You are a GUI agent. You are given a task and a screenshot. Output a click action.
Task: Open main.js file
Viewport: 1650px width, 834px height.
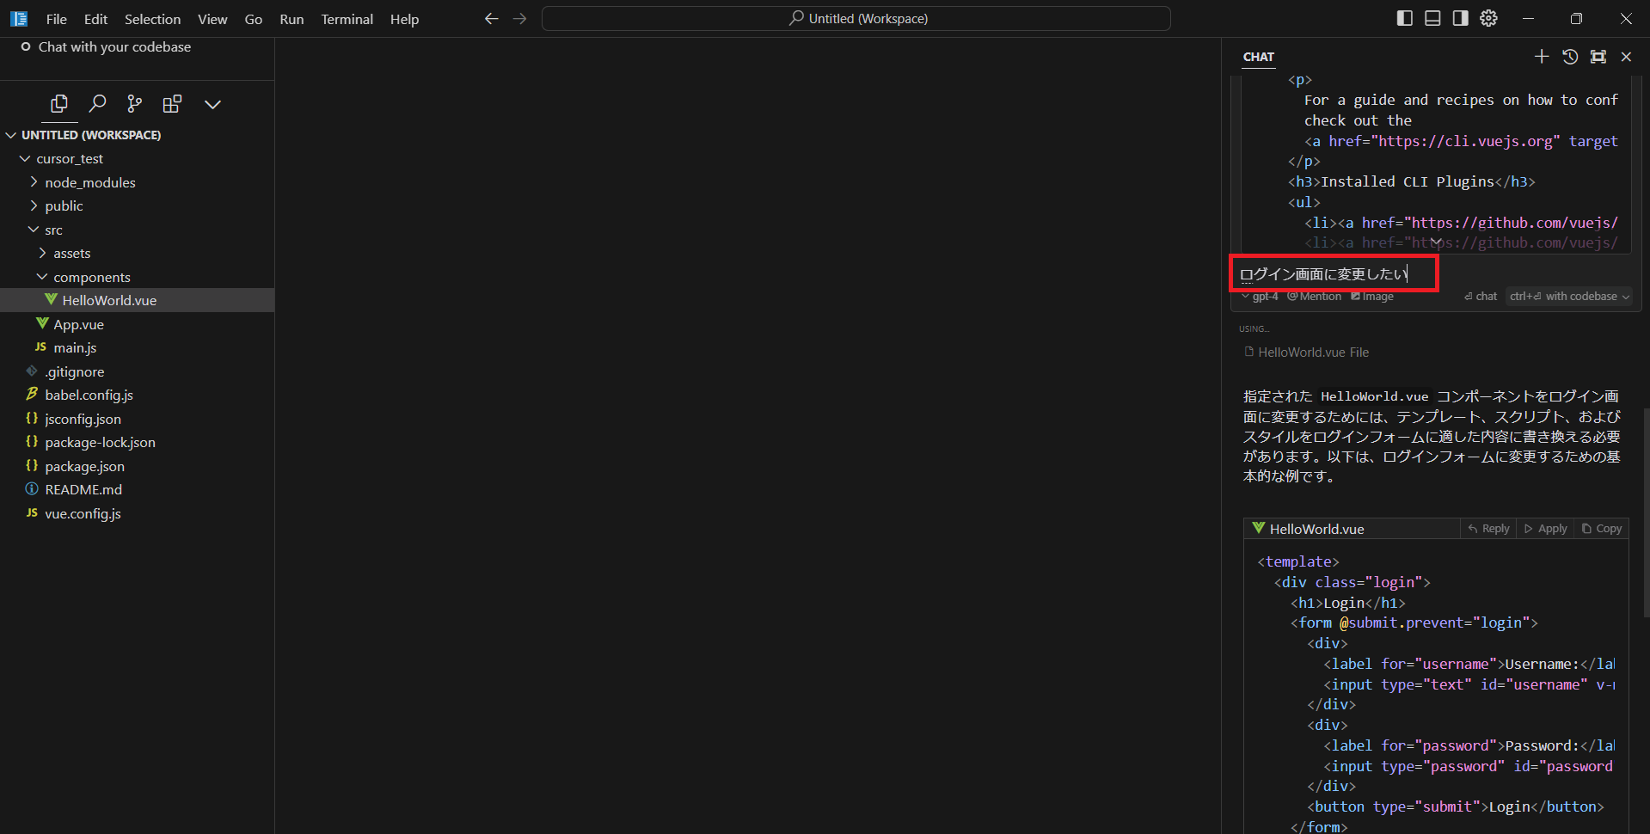pyautogui.click(x=138, y=347)
